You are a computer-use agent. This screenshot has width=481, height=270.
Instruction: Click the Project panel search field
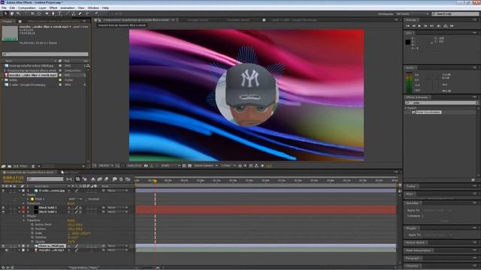point(45,54)
